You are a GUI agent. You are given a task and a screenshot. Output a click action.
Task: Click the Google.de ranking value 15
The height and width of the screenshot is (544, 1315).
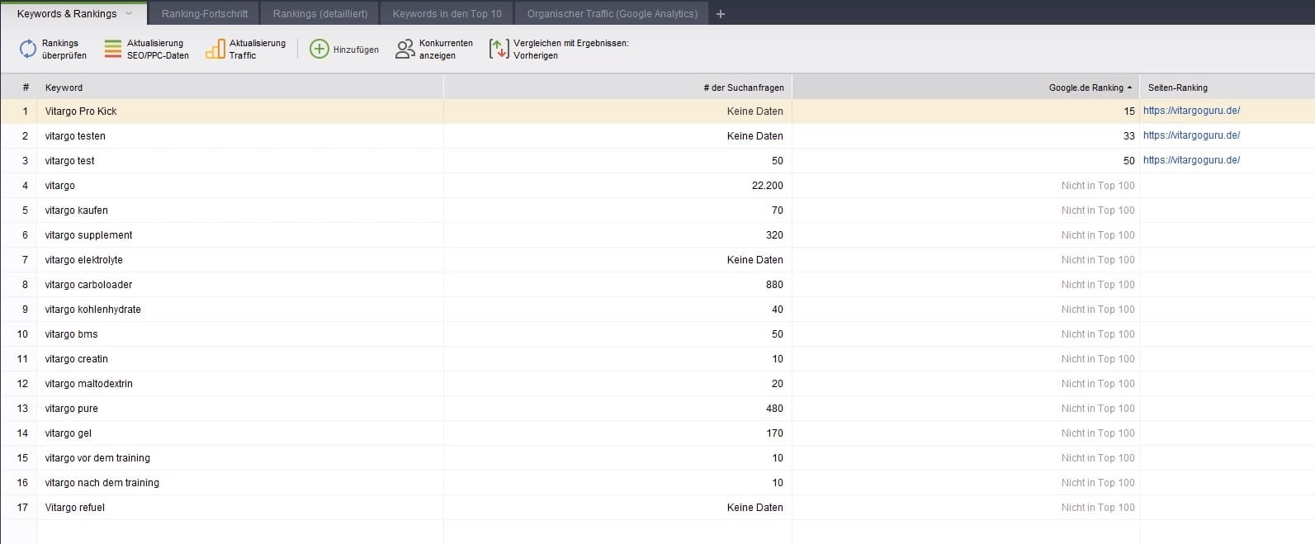[x=1129, y=111]
